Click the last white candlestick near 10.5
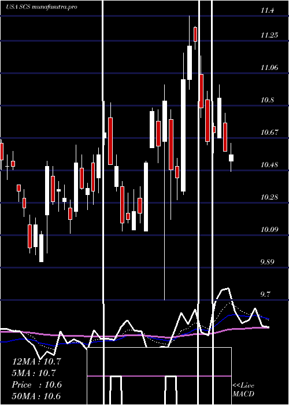The width and height of the screenshot is (289, 405). click(231, 158)
